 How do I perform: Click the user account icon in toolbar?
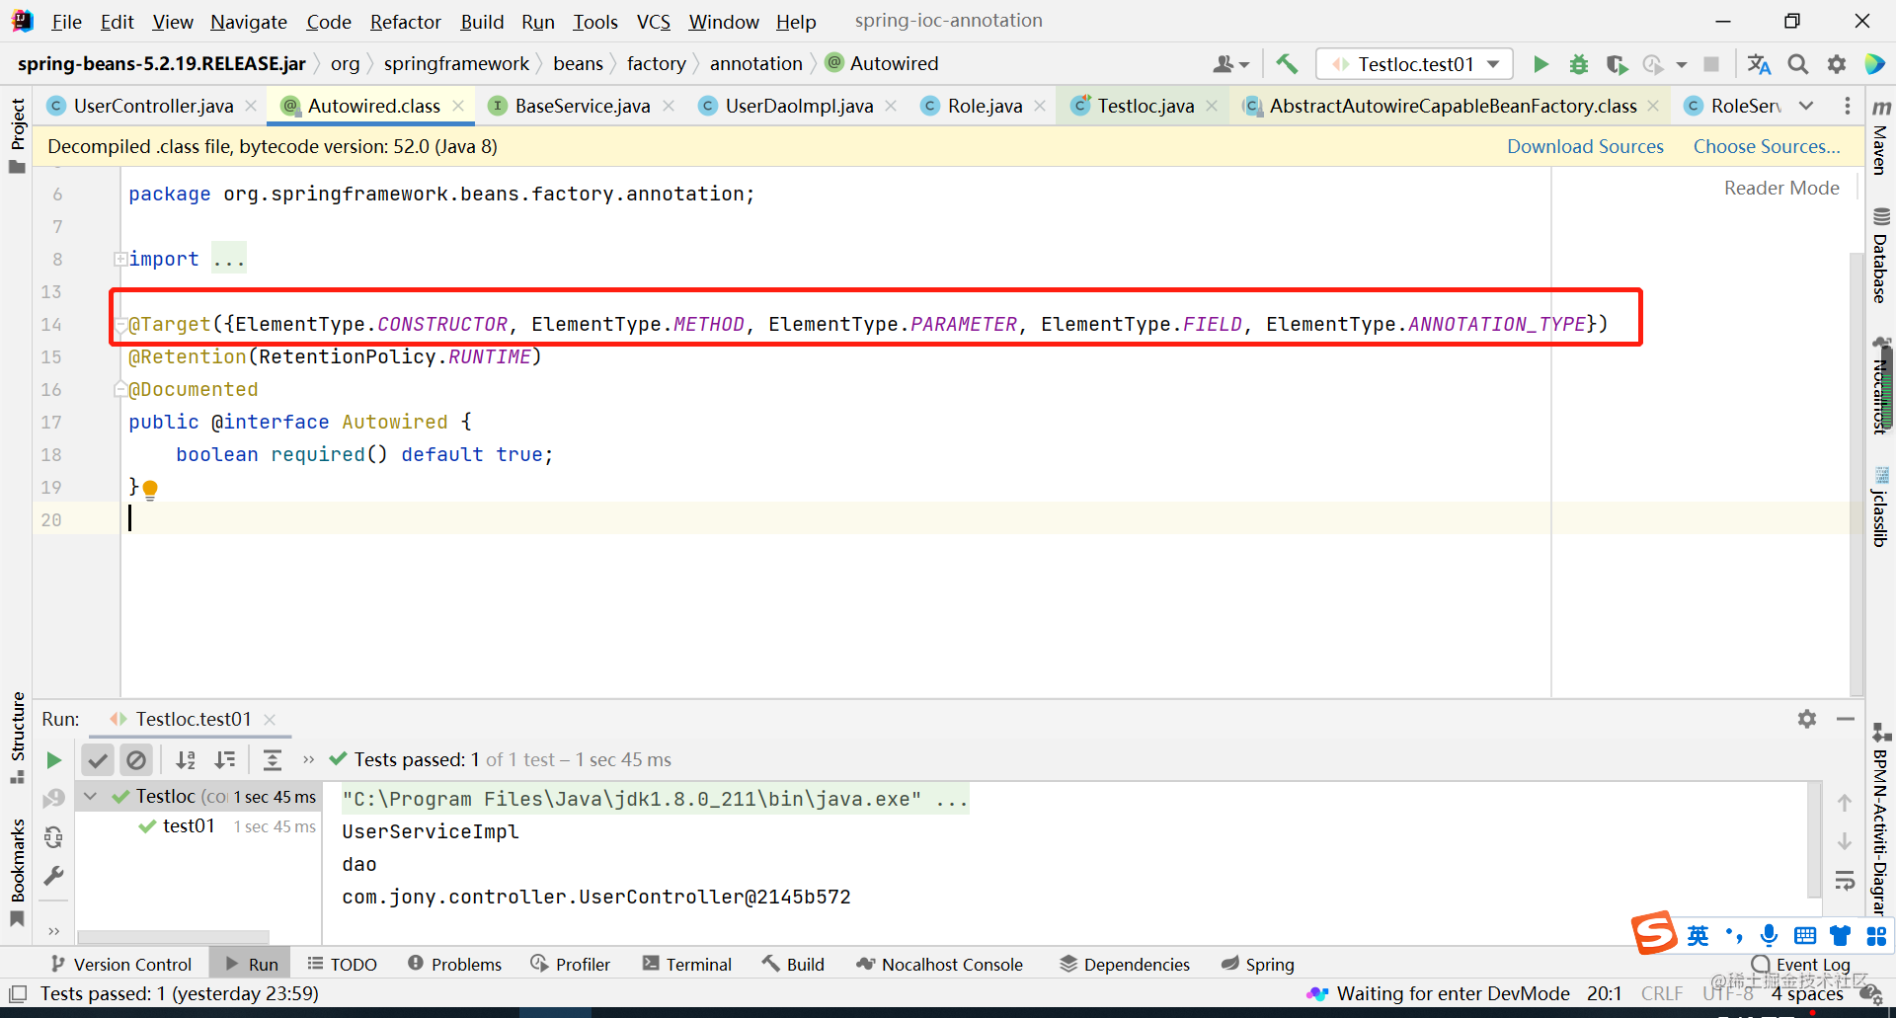(1224, 64)
